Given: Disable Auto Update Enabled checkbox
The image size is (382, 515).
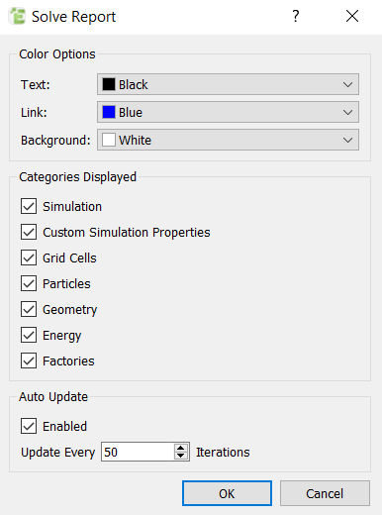Looking at the screenshot, I should point(29,426).
